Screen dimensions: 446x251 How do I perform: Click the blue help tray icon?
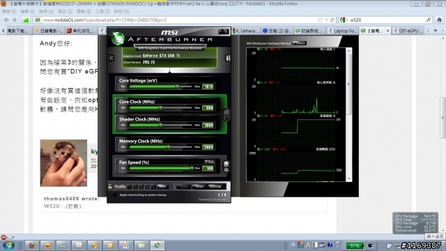coord(330,245)
